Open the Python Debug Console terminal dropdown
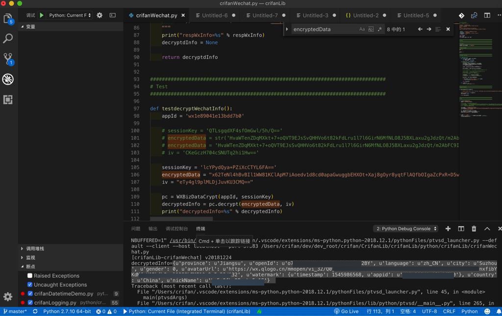Screen dimensions: 502x316 point(406,229)
